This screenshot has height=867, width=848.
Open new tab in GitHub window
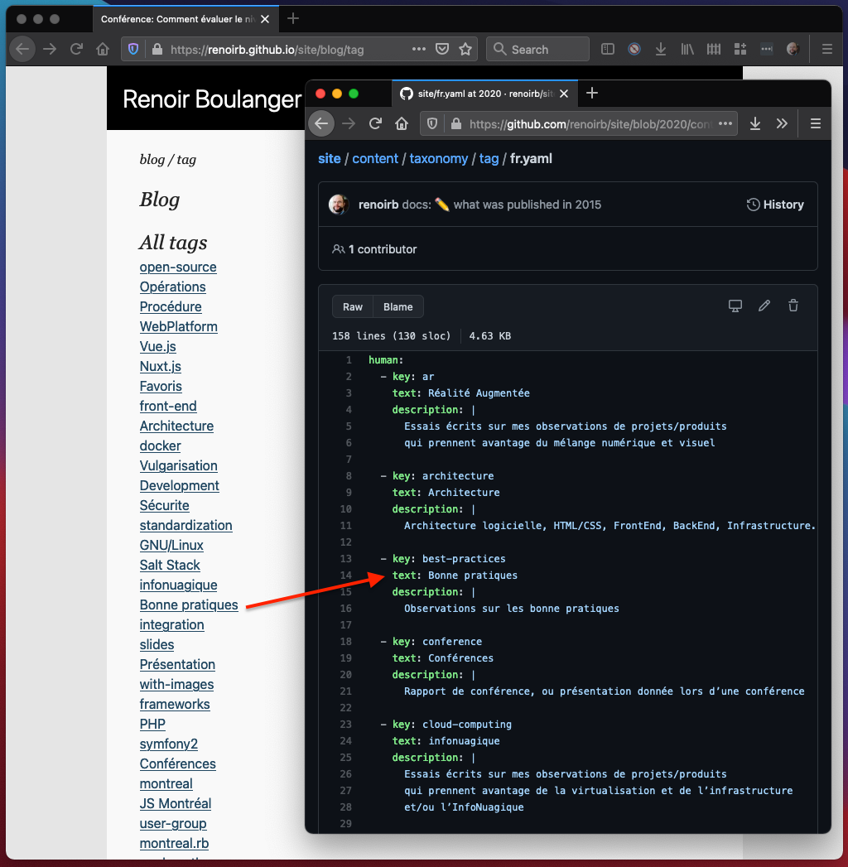[592, 93]
